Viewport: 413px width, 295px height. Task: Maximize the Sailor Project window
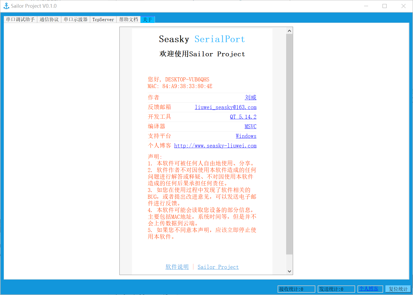click(385, 6)
